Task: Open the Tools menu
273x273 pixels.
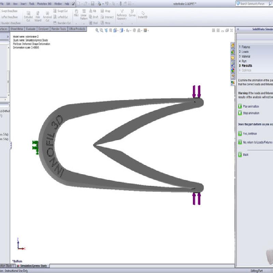Action: point(32,4)
